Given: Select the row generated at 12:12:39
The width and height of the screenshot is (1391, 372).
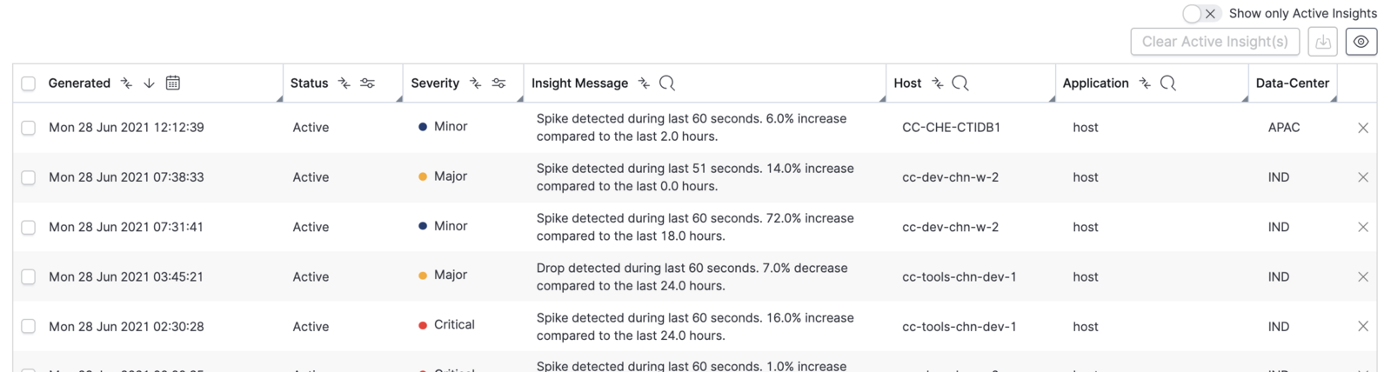Looking at the screenshot, I should [29, 128].
